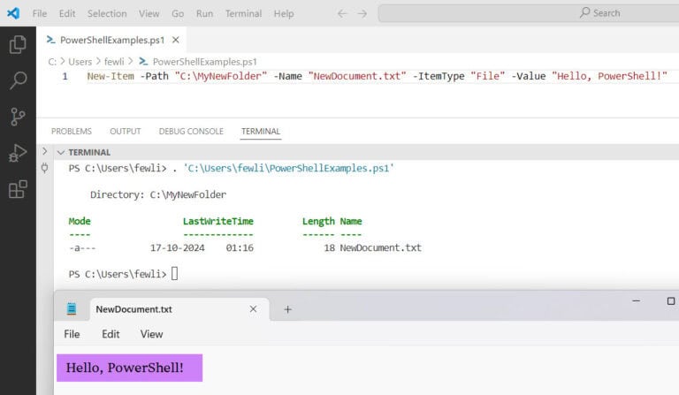Minimize the Notepad window

(x=637, y=300)
